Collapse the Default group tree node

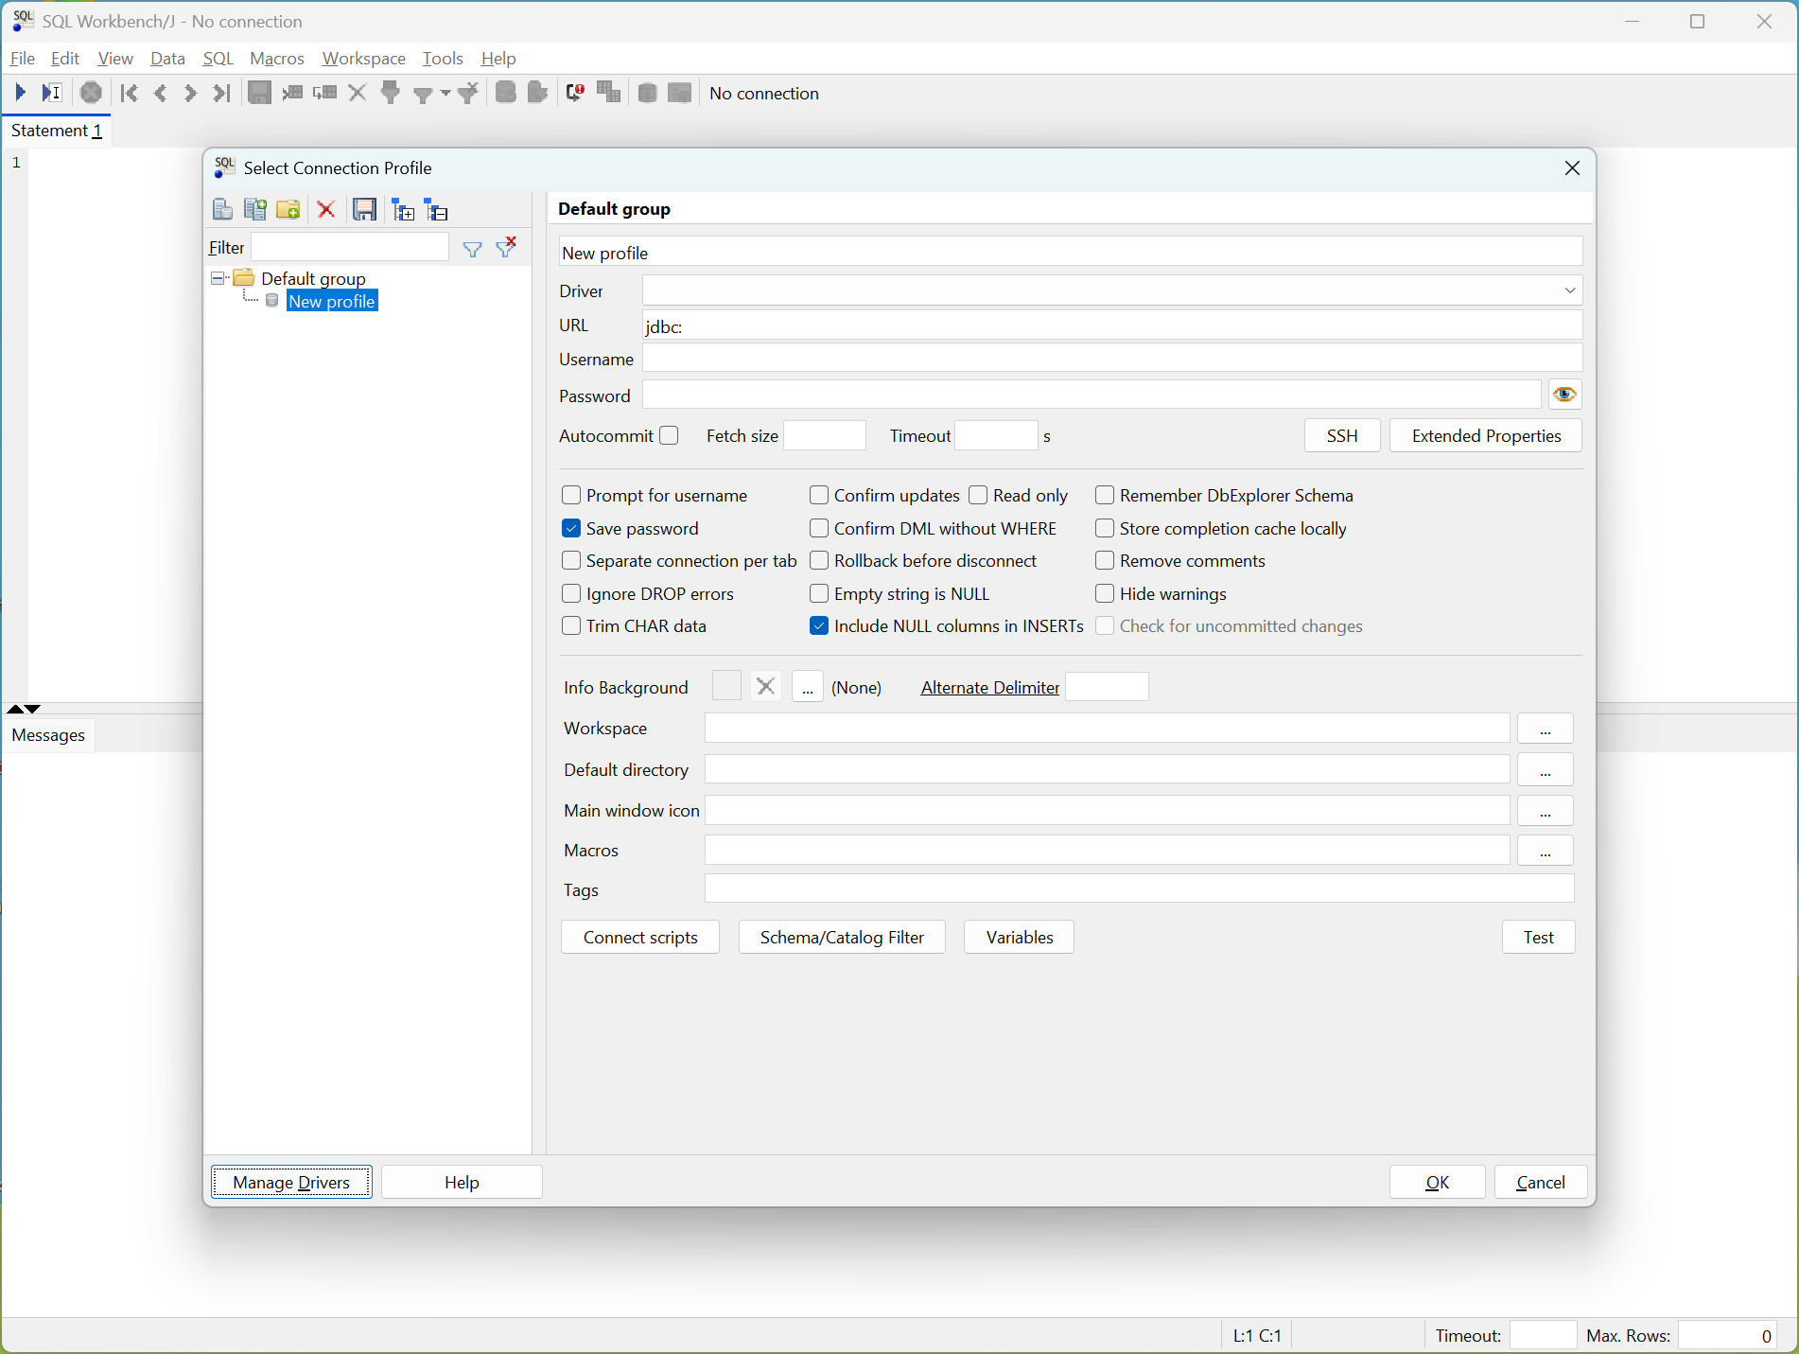[x=218, y=278]
